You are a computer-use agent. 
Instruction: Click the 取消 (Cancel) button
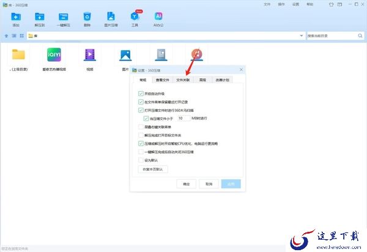(x=209, y=184)
